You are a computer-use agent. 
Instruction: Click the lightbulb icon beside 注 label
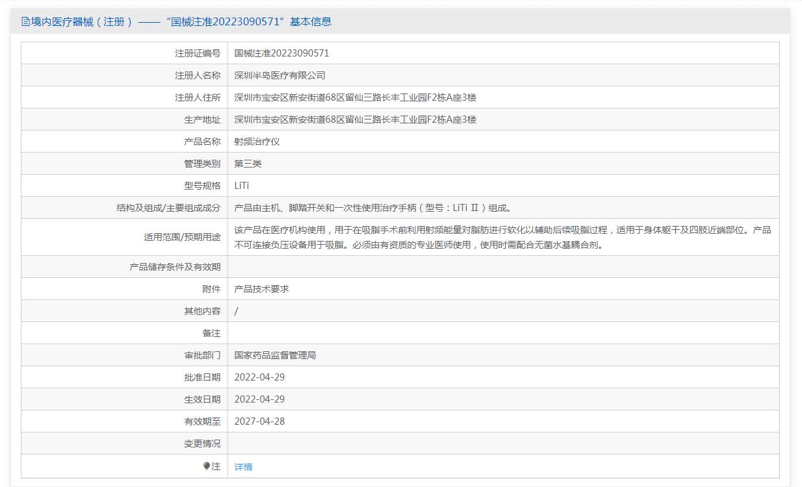pyautogui.click(x=207, y=466)
